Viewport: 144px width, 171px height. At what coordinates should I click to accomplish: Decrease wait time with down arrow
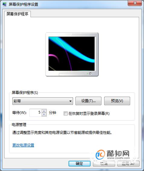pos(44,114)
